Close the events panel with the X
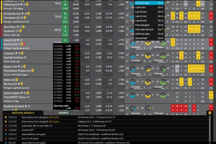 click(x=210, y=113)
